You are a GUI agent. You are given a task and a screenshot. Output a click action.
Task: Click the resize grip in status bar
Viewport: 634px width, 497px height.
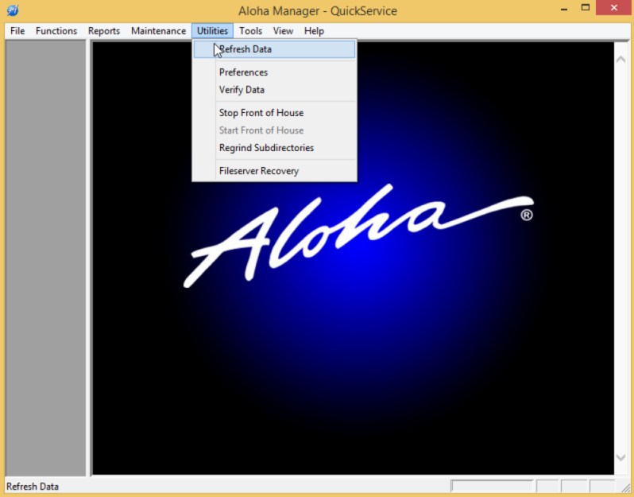point(625,487)
